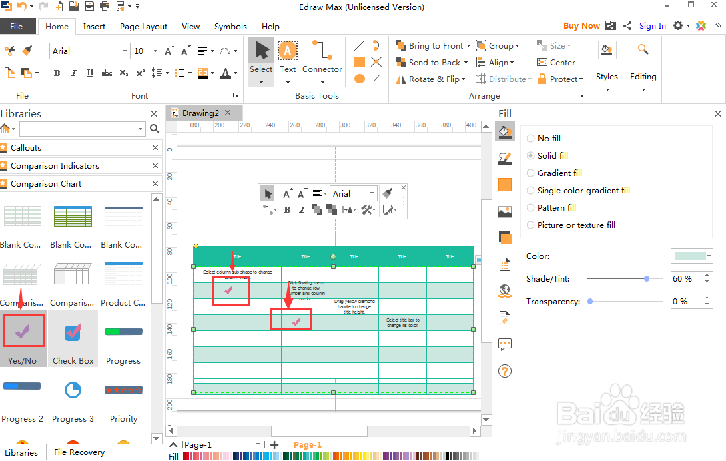This screenshot has height=461, width=726.
Task: Switch to File Recovery panel tab
Action: click(x=79, y=452)
